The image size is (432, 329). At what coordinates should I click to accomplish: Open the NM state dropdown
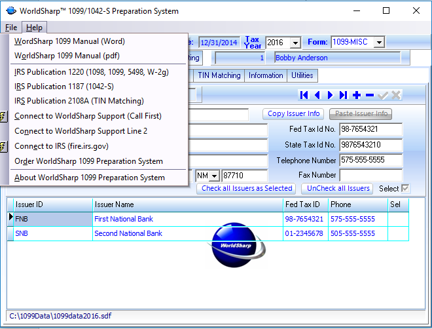(x=213, y=176)
